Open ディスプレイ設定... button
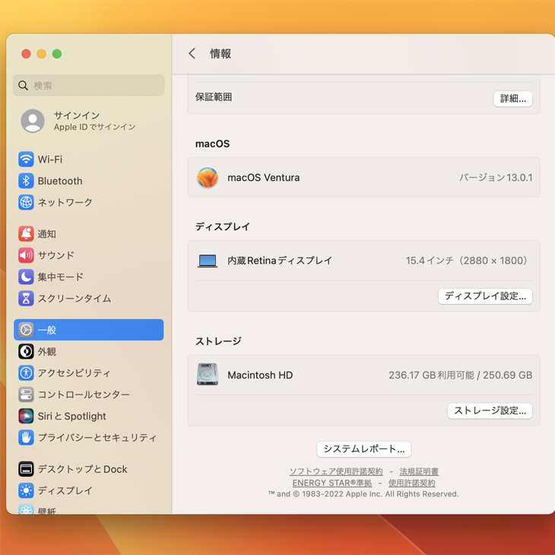The height and width of the screenshot is (555, 555). [x=485, y=296]
